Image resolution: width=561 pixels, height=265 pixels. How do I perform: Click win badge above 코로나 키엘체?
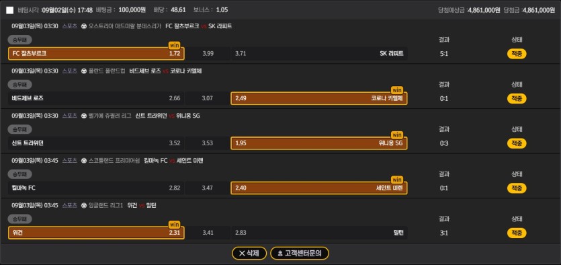(x=397, y=90)
